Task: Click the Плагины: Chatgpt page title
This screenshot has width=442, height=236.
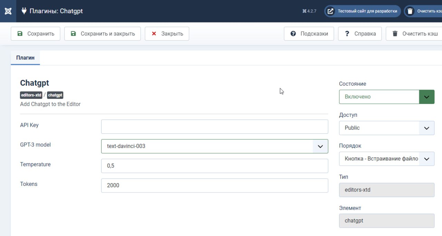Action: tap(56, 11)
